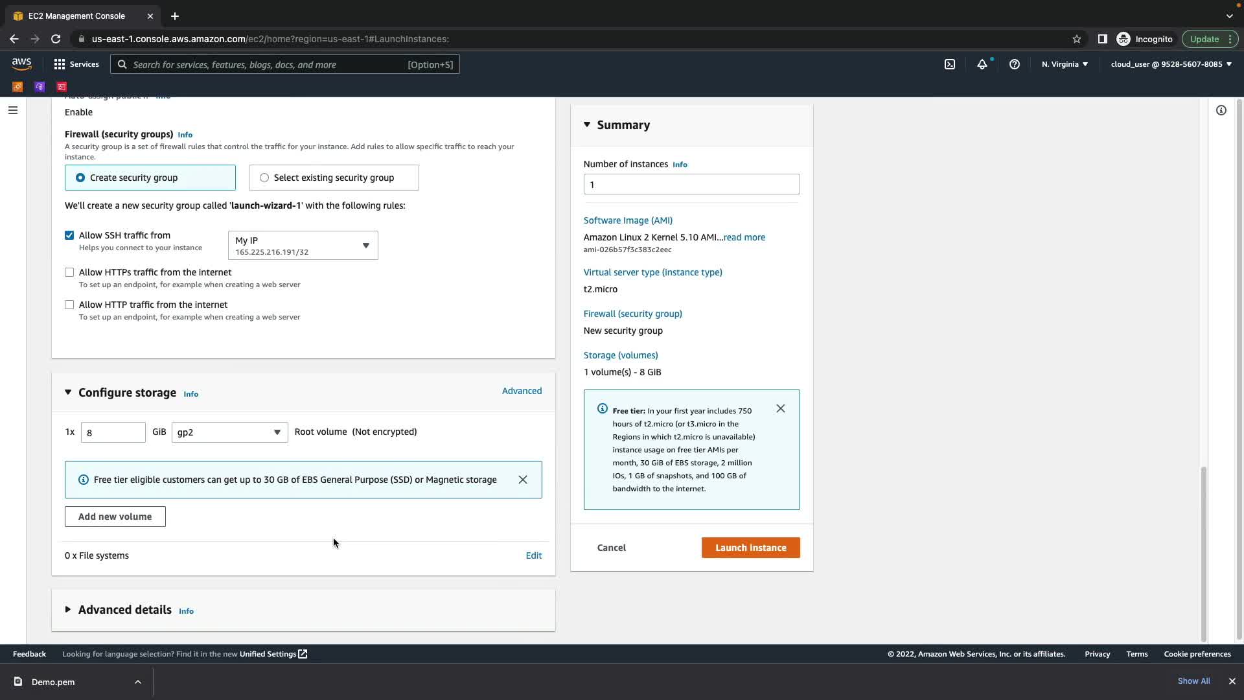Choose Select existing security group option

click(264, 178)
